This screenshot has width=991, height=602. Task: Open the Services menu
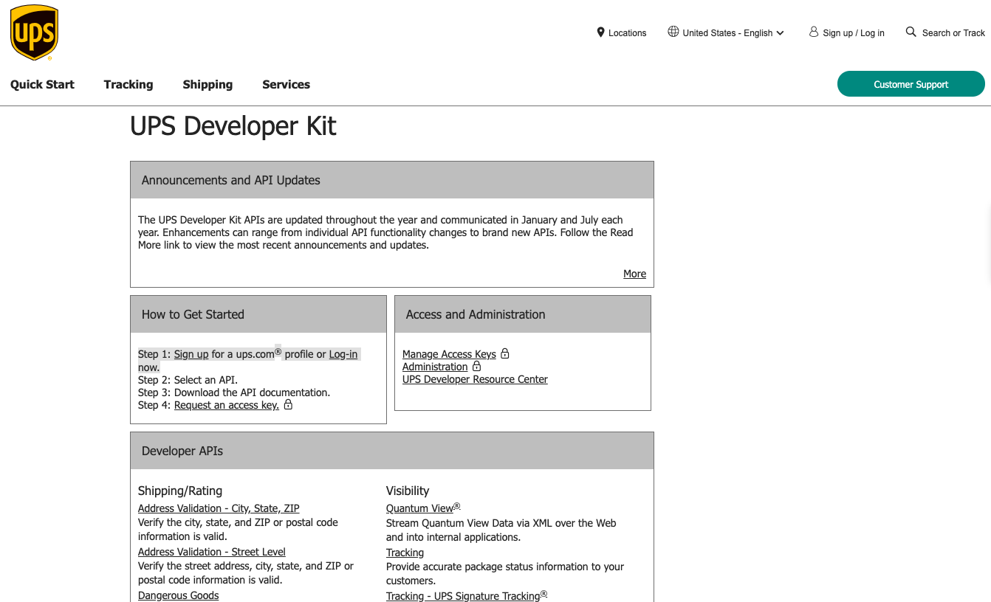(286, 84)
